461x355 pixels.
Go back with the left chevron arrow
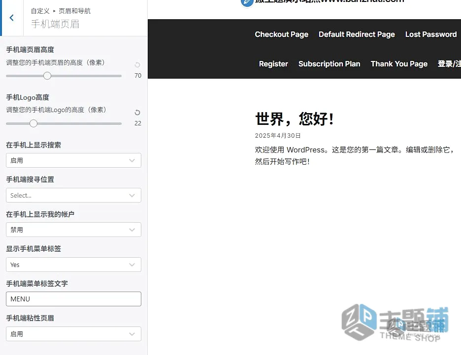(12, 18)
